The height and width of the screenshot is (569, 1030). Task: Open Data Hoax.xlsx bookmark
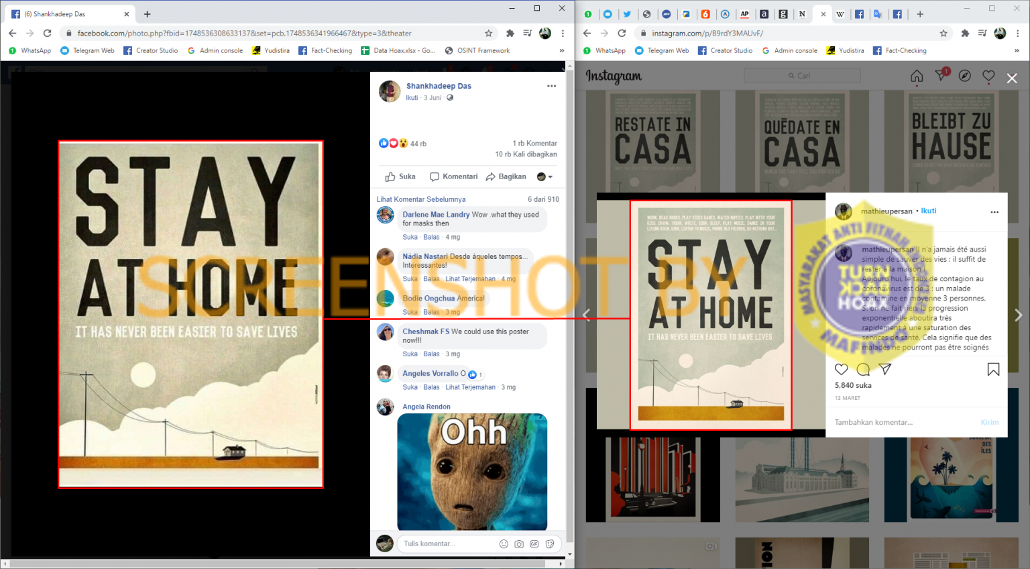click(398, 50)
